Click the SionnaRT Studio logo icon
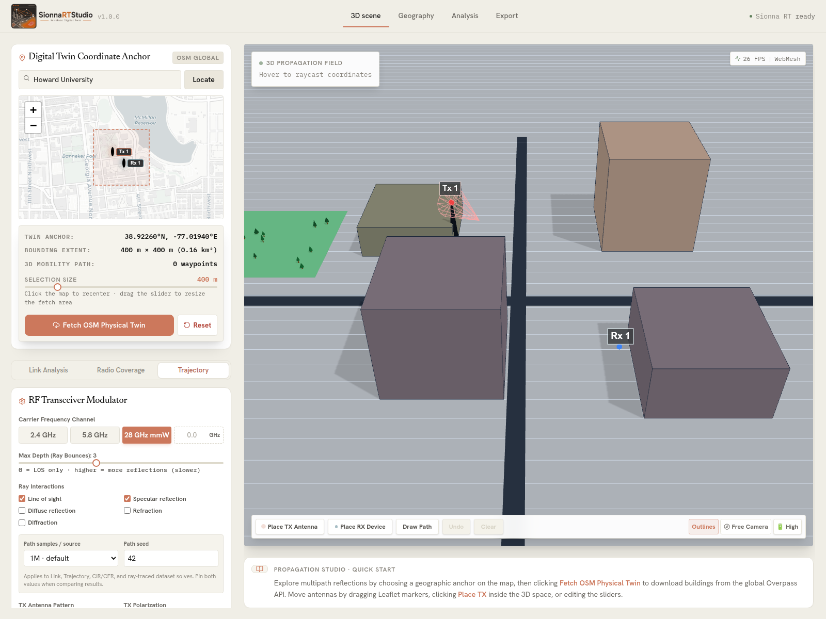The image size is (826, 619). pyautogui.click(x=24, y=16)
